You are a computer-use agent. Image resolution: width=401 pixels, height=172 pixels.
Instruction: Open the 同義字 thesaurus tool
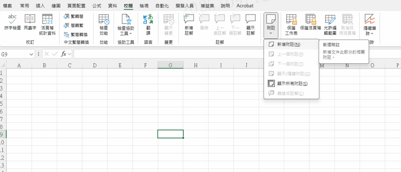point(30,22)
